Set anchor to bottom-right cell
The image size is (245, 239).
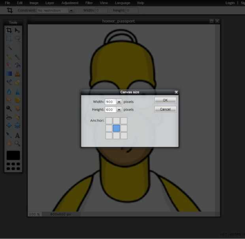tap(124, 135)
